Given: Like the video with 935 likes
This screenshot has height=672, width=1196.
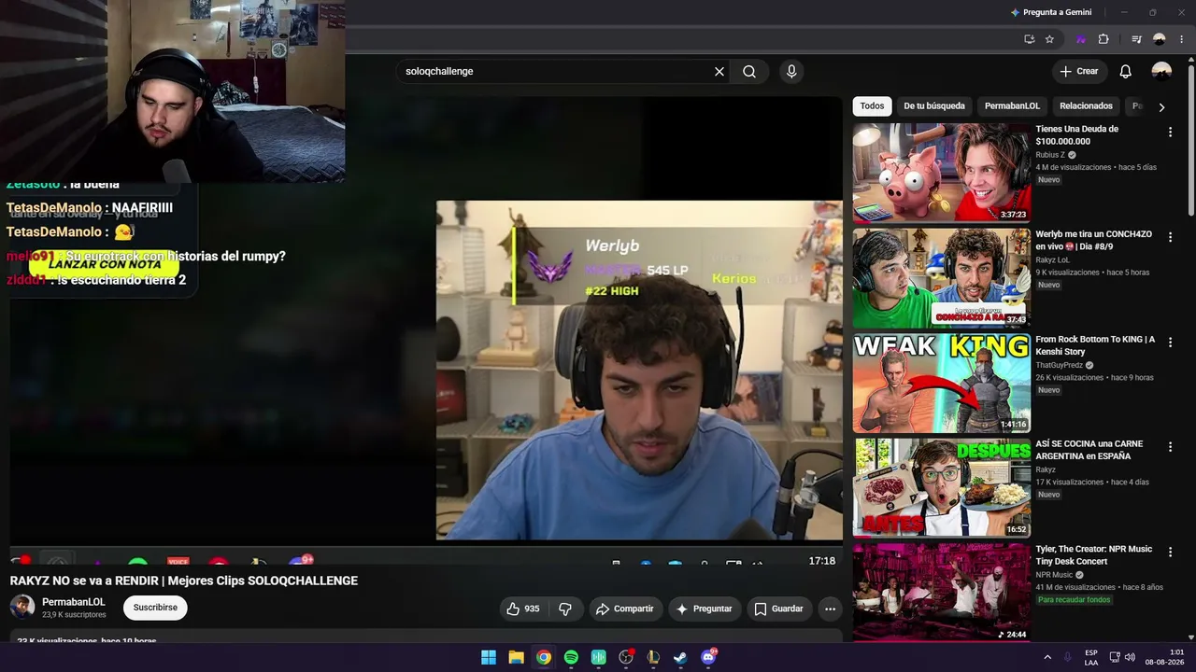Looking at the screenshot, I should coord(523,609).
